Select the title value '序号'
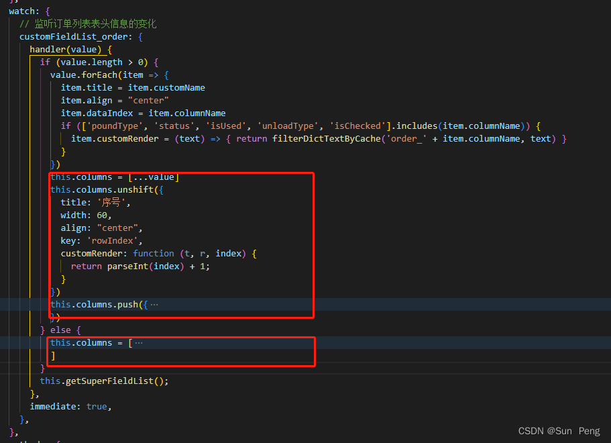611x443 pixels. [x=113, y=202]
